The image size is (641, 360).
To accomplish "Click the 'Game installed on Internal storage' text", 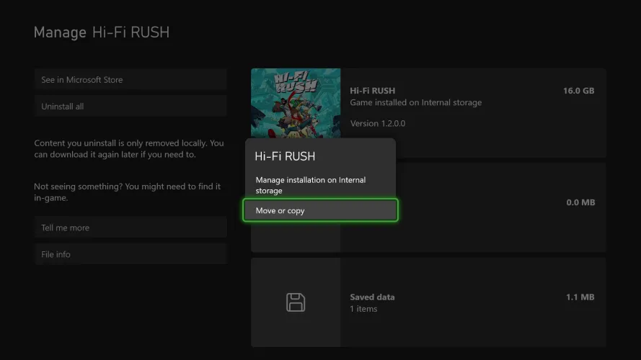I will [x=415, y=102].
